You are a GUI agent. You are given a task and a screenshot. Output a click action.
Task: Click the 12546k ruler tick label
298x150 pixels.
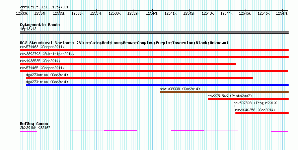[x=264, y=14]
